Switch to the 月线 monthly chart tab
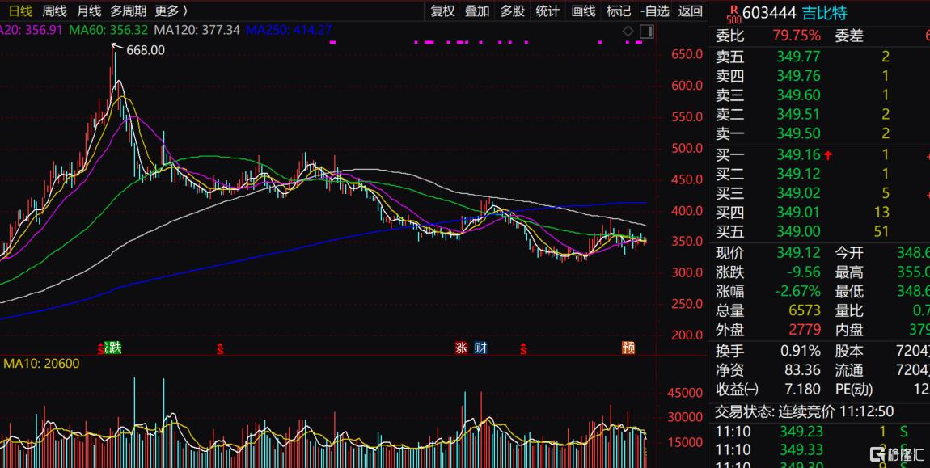 [89, 11]
